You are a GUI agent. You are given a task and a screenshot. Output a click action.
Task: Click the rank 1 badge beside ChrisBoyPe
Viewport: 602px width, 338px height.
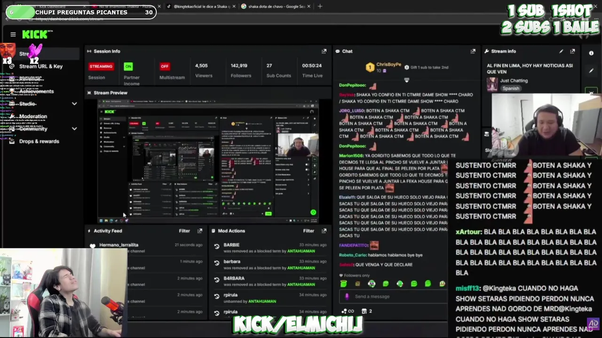click(370, 68)
